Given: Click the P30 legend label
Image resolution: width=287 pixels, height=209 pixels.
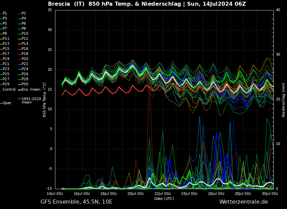Looking at the screenshot, I should pyautogui.click(x=25, y=84).
